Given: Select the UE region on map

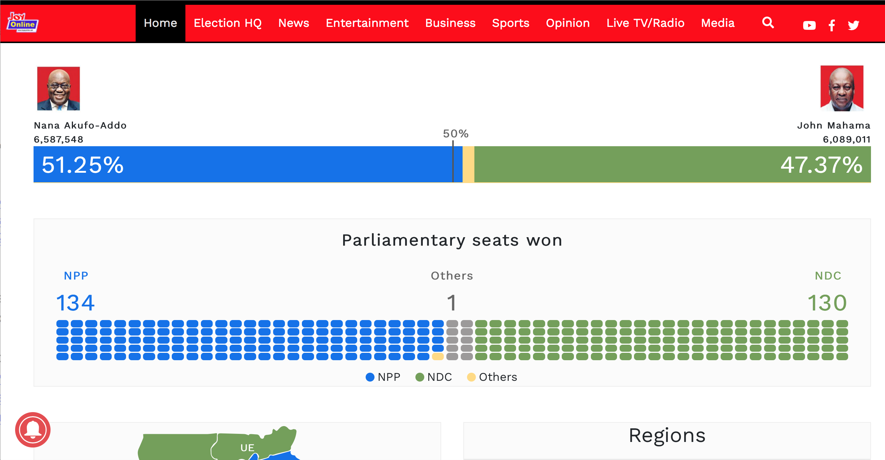Looking at the screenshot, I should tap(247, 447).
